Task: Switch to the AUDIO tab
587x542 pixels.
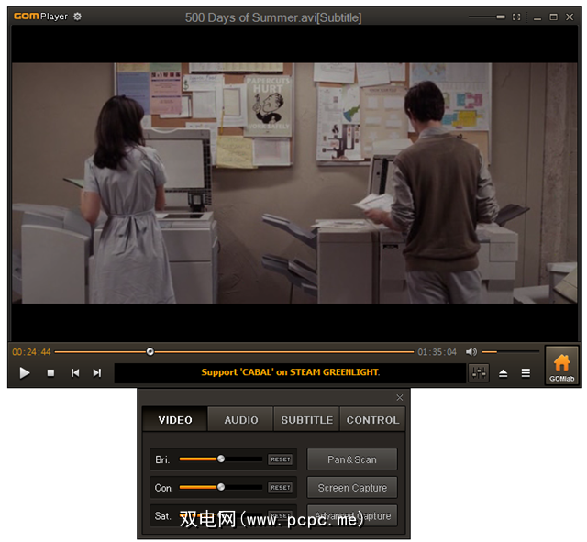Action: pyautogui.click(x=240, y=420)
